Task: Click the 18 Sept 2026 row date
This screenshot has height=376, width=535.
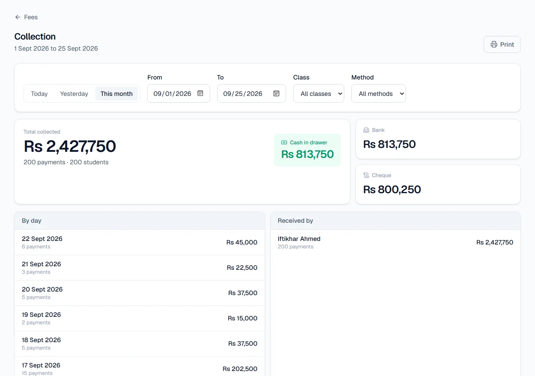Action: [x=41, y=340]
